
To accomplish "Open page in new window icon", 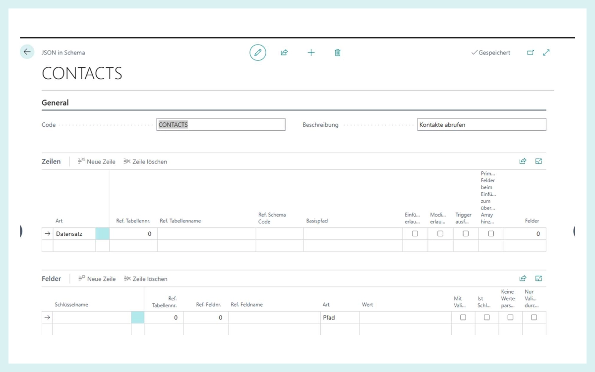I will tap(531, 53).
